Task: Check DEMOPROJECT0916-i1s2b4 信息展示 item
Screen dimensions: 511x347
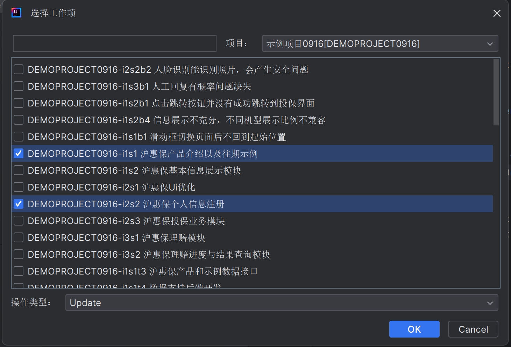Action: click(18, 120)
